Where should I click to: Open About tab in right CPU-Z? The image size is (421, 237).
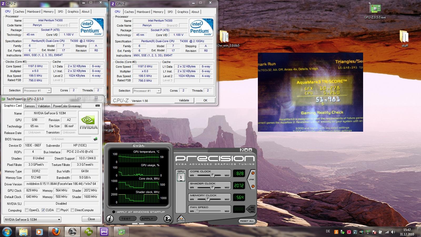point(195,12)
